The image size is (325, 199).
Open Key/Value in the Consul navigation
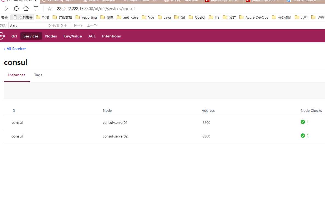tap(73, 36)
